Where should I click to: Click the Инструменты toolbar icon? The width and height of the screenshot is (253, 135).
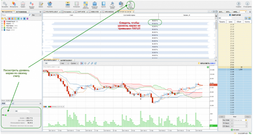pos(14,4)
